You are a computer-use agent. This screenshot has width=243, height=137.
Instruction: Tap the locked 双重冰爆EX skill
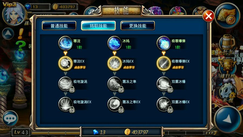[x=164, y=104]
